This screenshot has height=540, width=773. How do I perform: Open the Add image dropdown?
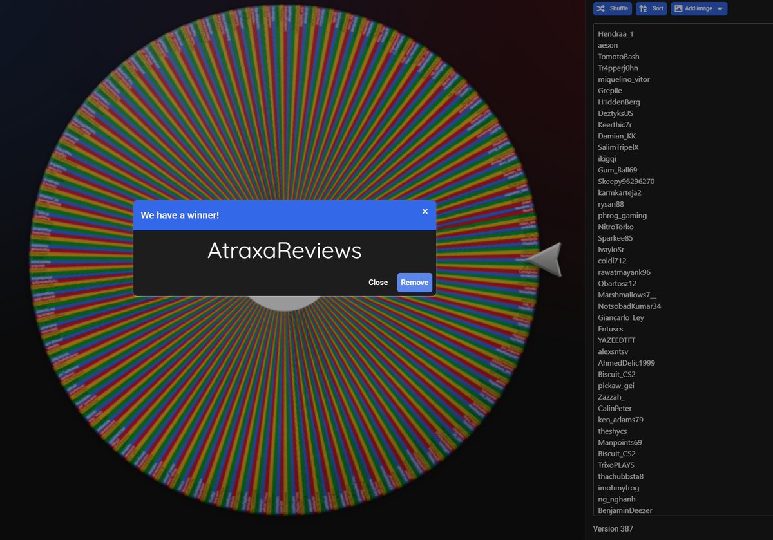point(699,8)
